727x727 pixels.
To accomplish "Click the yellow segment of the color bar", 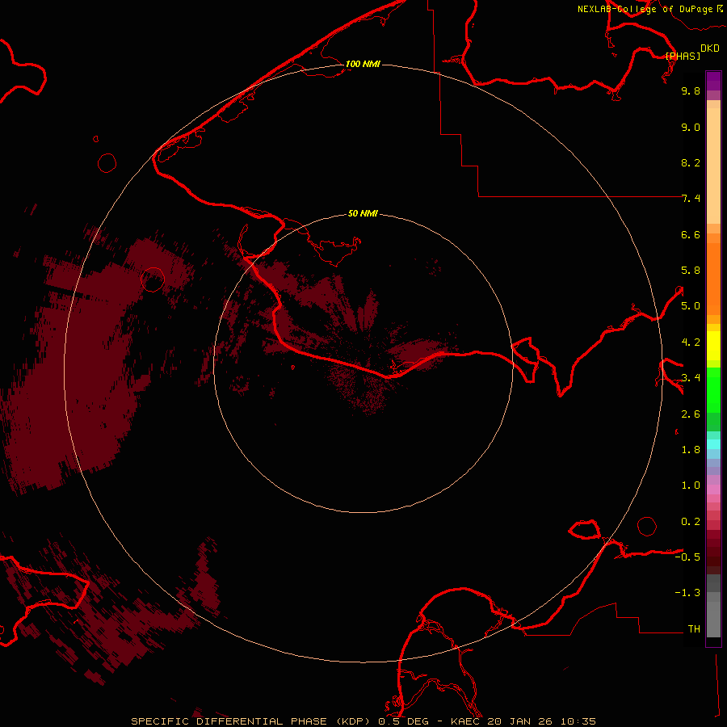I will pyautogui.click(x=713, y=346).
